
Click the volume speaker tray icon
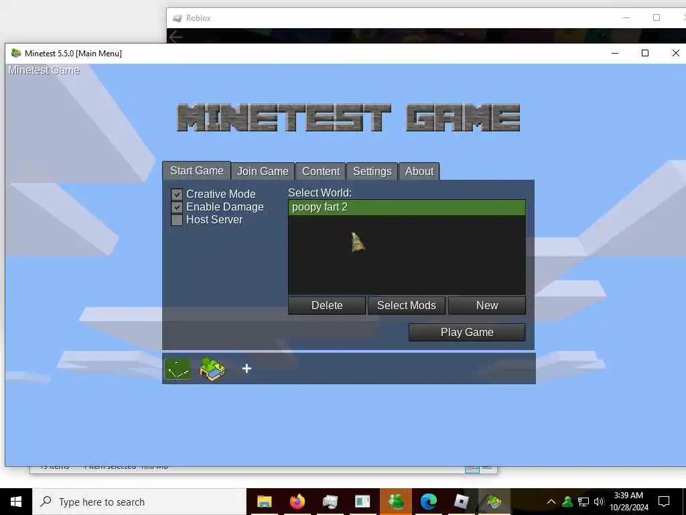tap(599, 502)
